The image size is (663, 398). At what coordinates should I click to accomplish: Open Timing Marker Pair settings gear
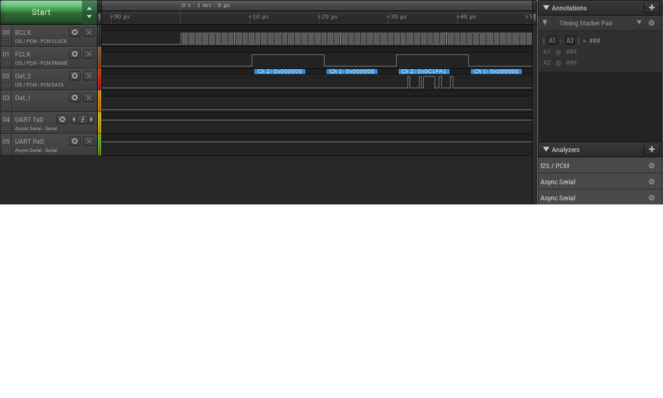652,23
